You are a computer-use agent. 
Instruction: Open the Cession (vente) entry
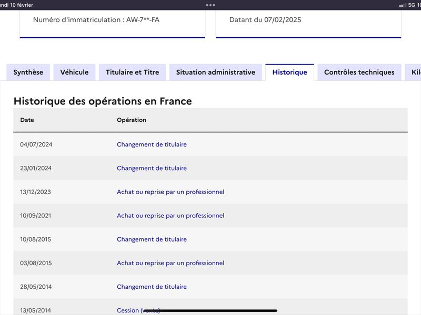click(138, 310)
